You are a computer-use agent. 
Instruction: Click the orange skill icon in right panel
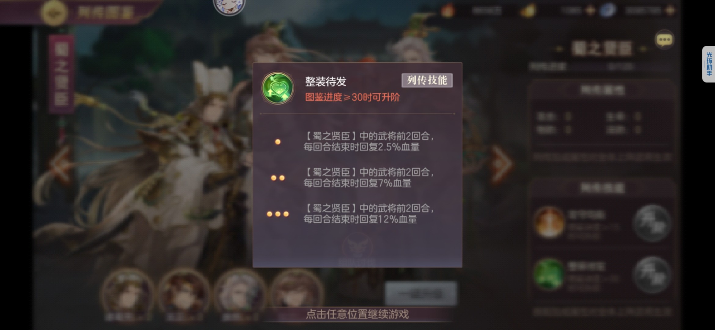(x=549, y=223)
